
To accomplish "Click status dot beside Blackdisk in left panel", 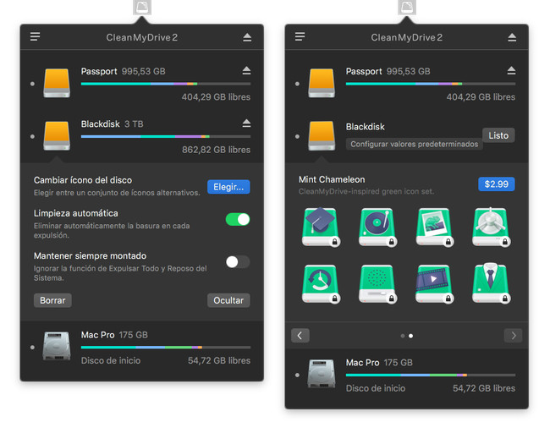I will 32,136.
